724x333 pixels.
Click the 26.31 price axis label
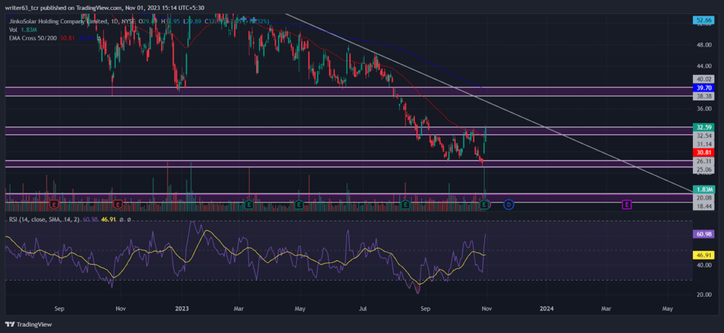[703, 161]
